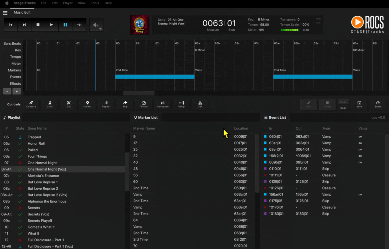
Task: Click blue color swatch of 0095|01 event
Action: [265, 162]
